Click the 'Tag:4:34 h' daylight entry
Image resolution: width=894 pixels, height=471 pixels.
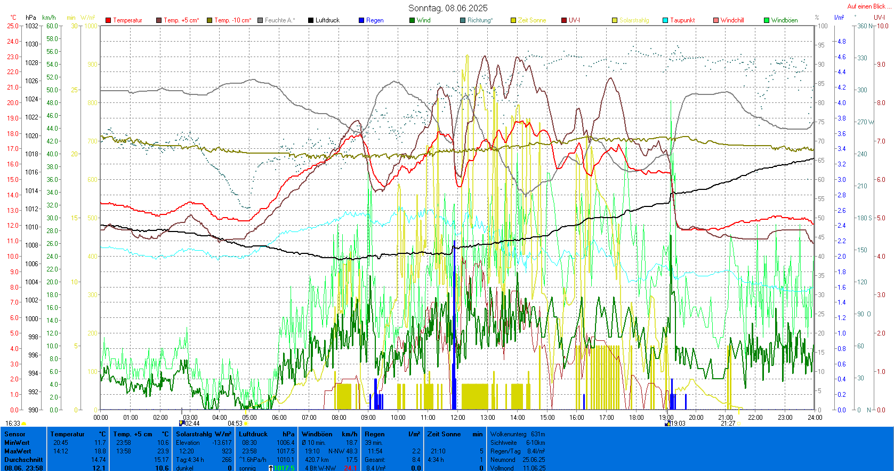(x=190, y=460)
